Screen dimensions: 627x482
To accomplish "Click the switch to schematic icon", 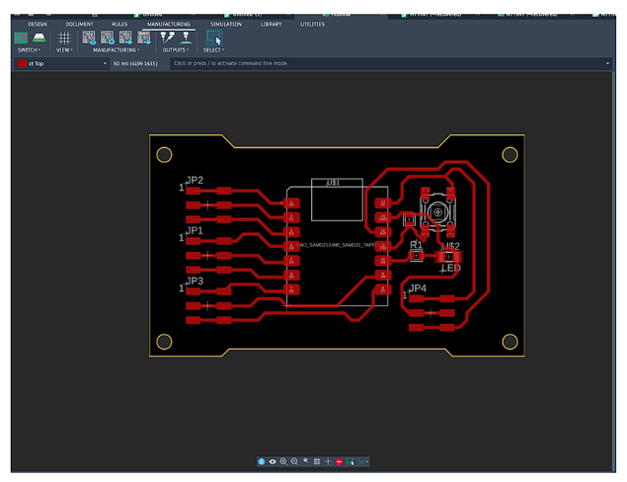I will 21,38.
